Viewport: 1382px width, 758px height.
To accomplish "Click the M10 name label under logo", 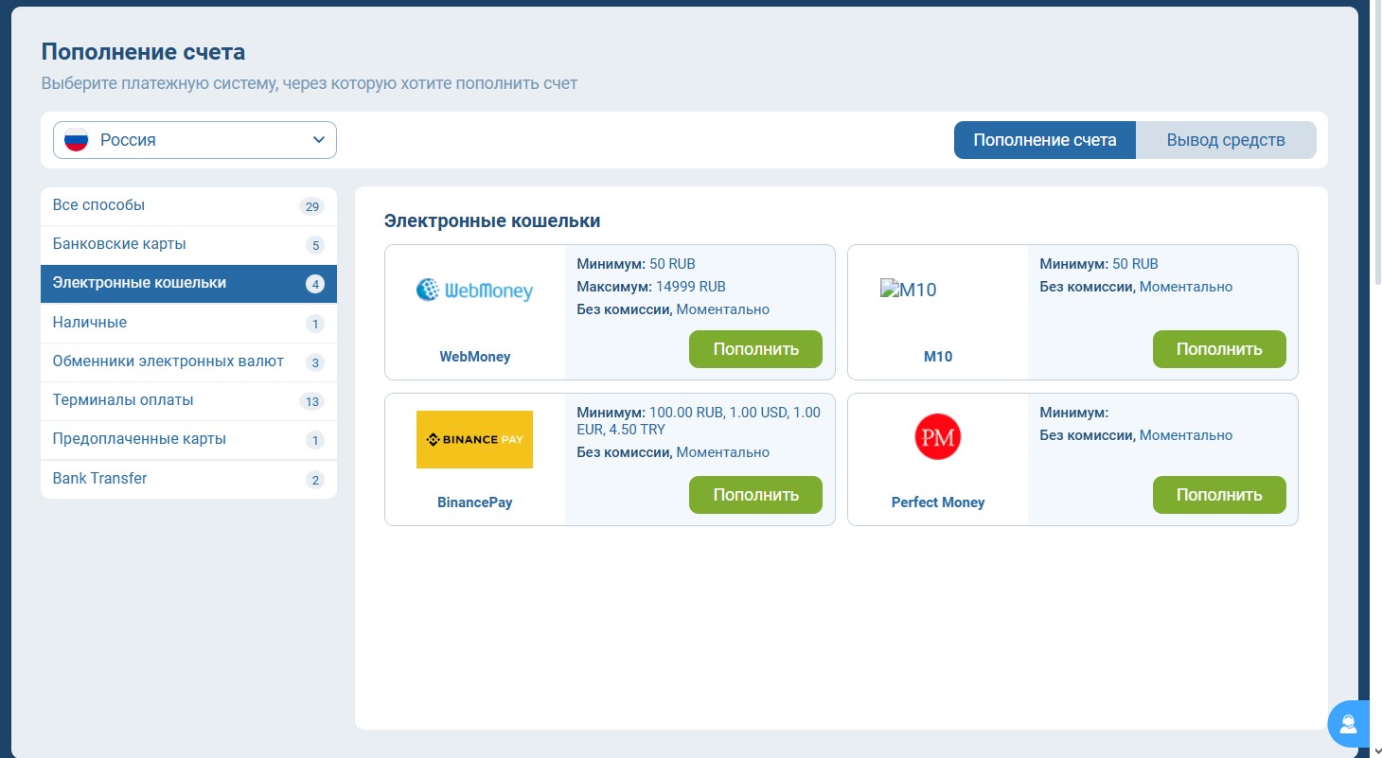I will (x=938, y=357).
